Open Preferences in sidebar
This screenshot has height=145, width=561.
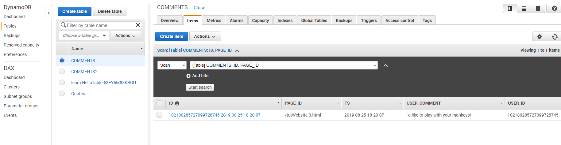15,54
